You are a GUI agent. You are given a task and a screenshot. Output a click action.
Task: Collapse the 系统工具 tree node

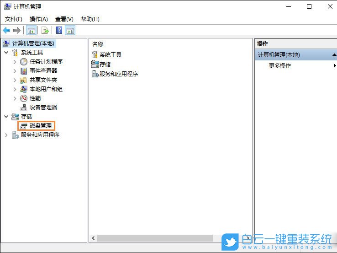[6, 53]
